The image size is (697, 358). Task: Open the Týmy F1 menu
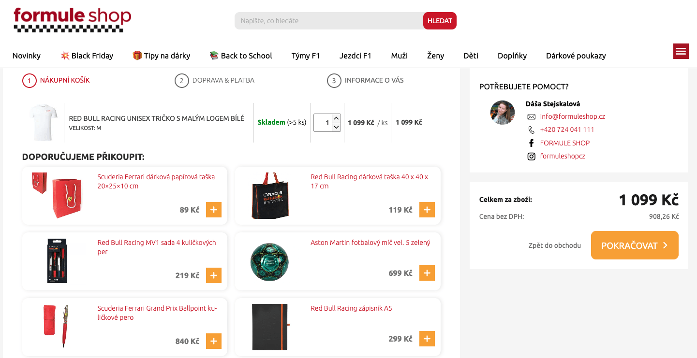(x=305, y=56)
